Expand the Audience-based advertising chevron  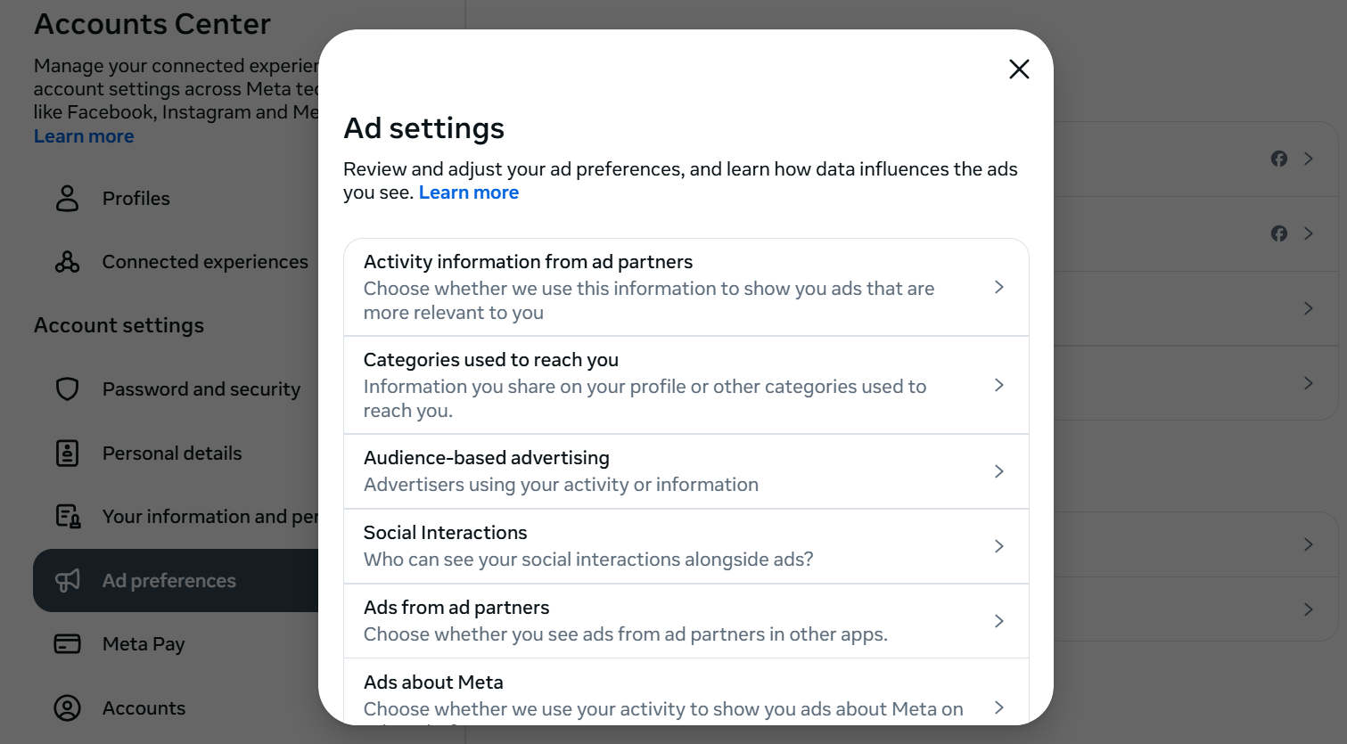pyautogui.click(x=998, y=471)
